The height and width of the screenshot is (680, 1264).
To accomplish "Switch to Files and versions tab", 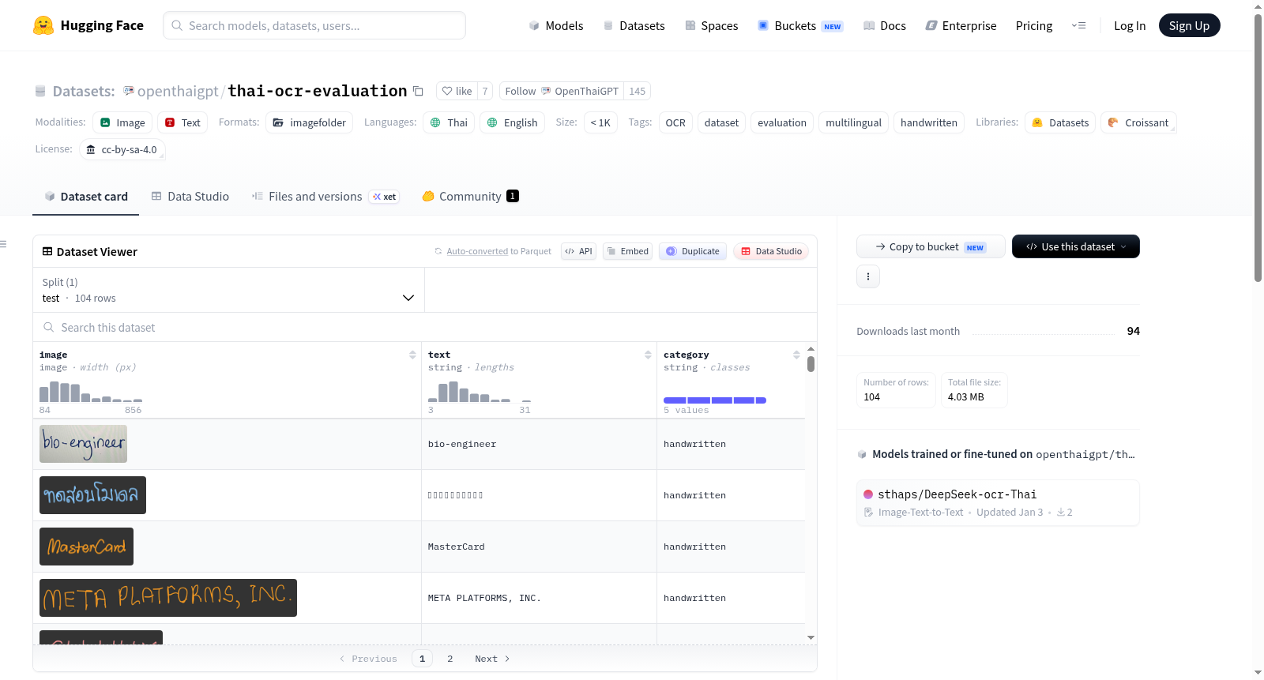I will pos(325,196).
